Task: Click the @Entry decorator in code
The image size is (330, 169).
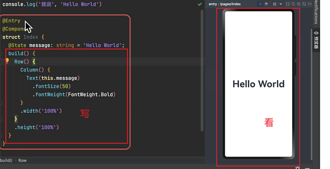Action: coord(11,21)
